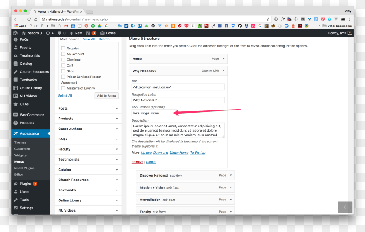Expand Discover NationsU sub item options
The width and height of the screenshot is (365, 232).
231,175
